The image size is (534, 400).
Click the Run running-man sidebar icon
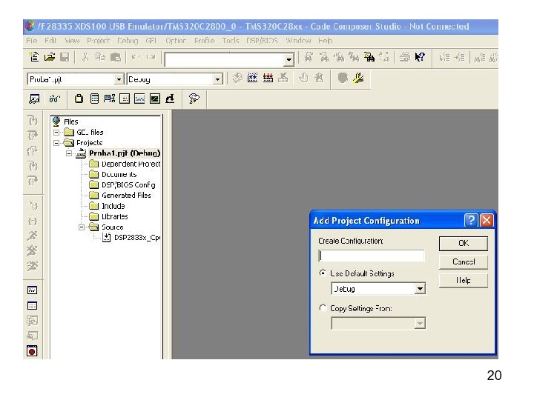point(33,236)
